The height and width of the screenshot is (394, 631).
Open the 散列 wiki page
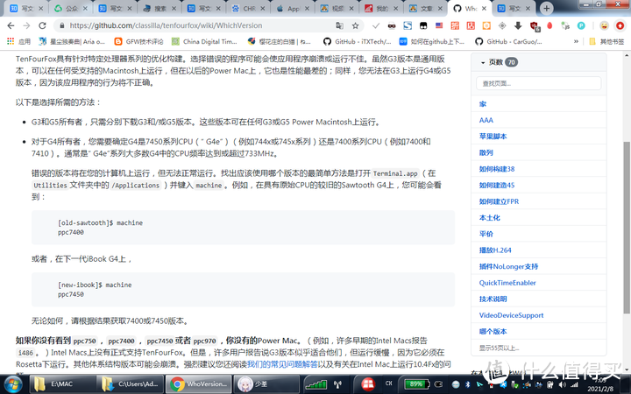click(486, 152)
